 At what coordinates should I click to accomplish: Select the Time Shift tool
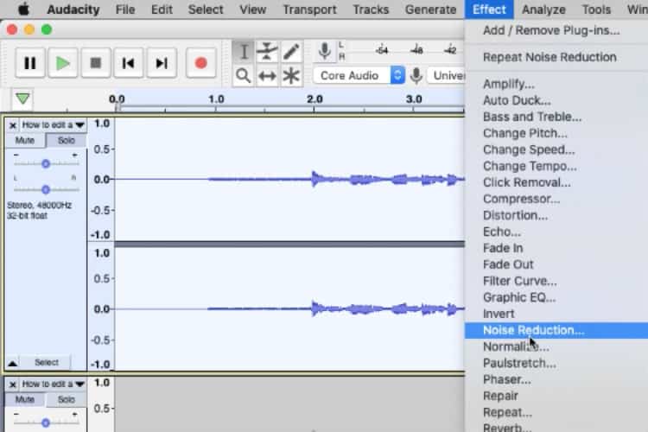267,76
